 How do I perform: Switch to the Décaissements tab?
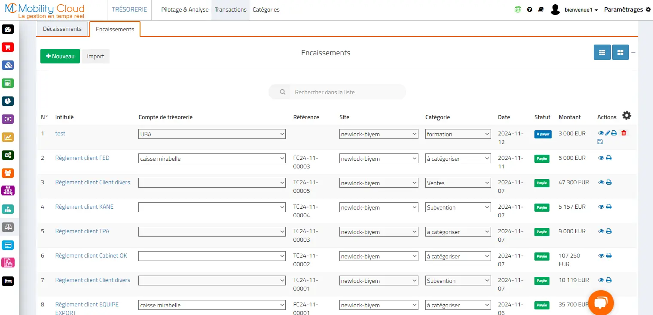62,29
